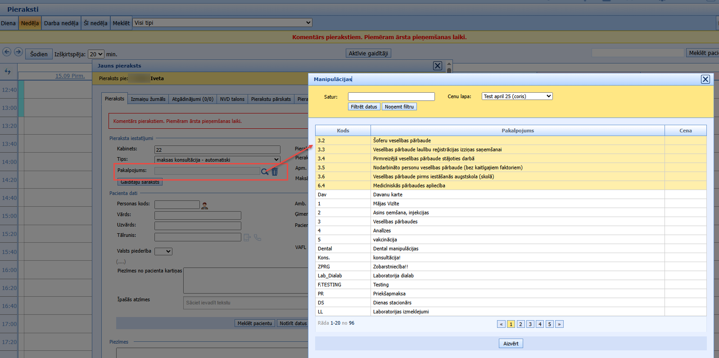
Task: Click the phone icon beside Tālrunis
Action: pos(258,237)
